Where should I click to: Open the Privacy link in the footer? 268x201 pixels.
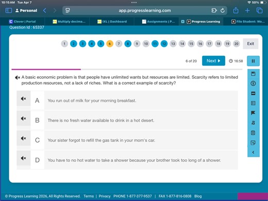pos(105,196)
